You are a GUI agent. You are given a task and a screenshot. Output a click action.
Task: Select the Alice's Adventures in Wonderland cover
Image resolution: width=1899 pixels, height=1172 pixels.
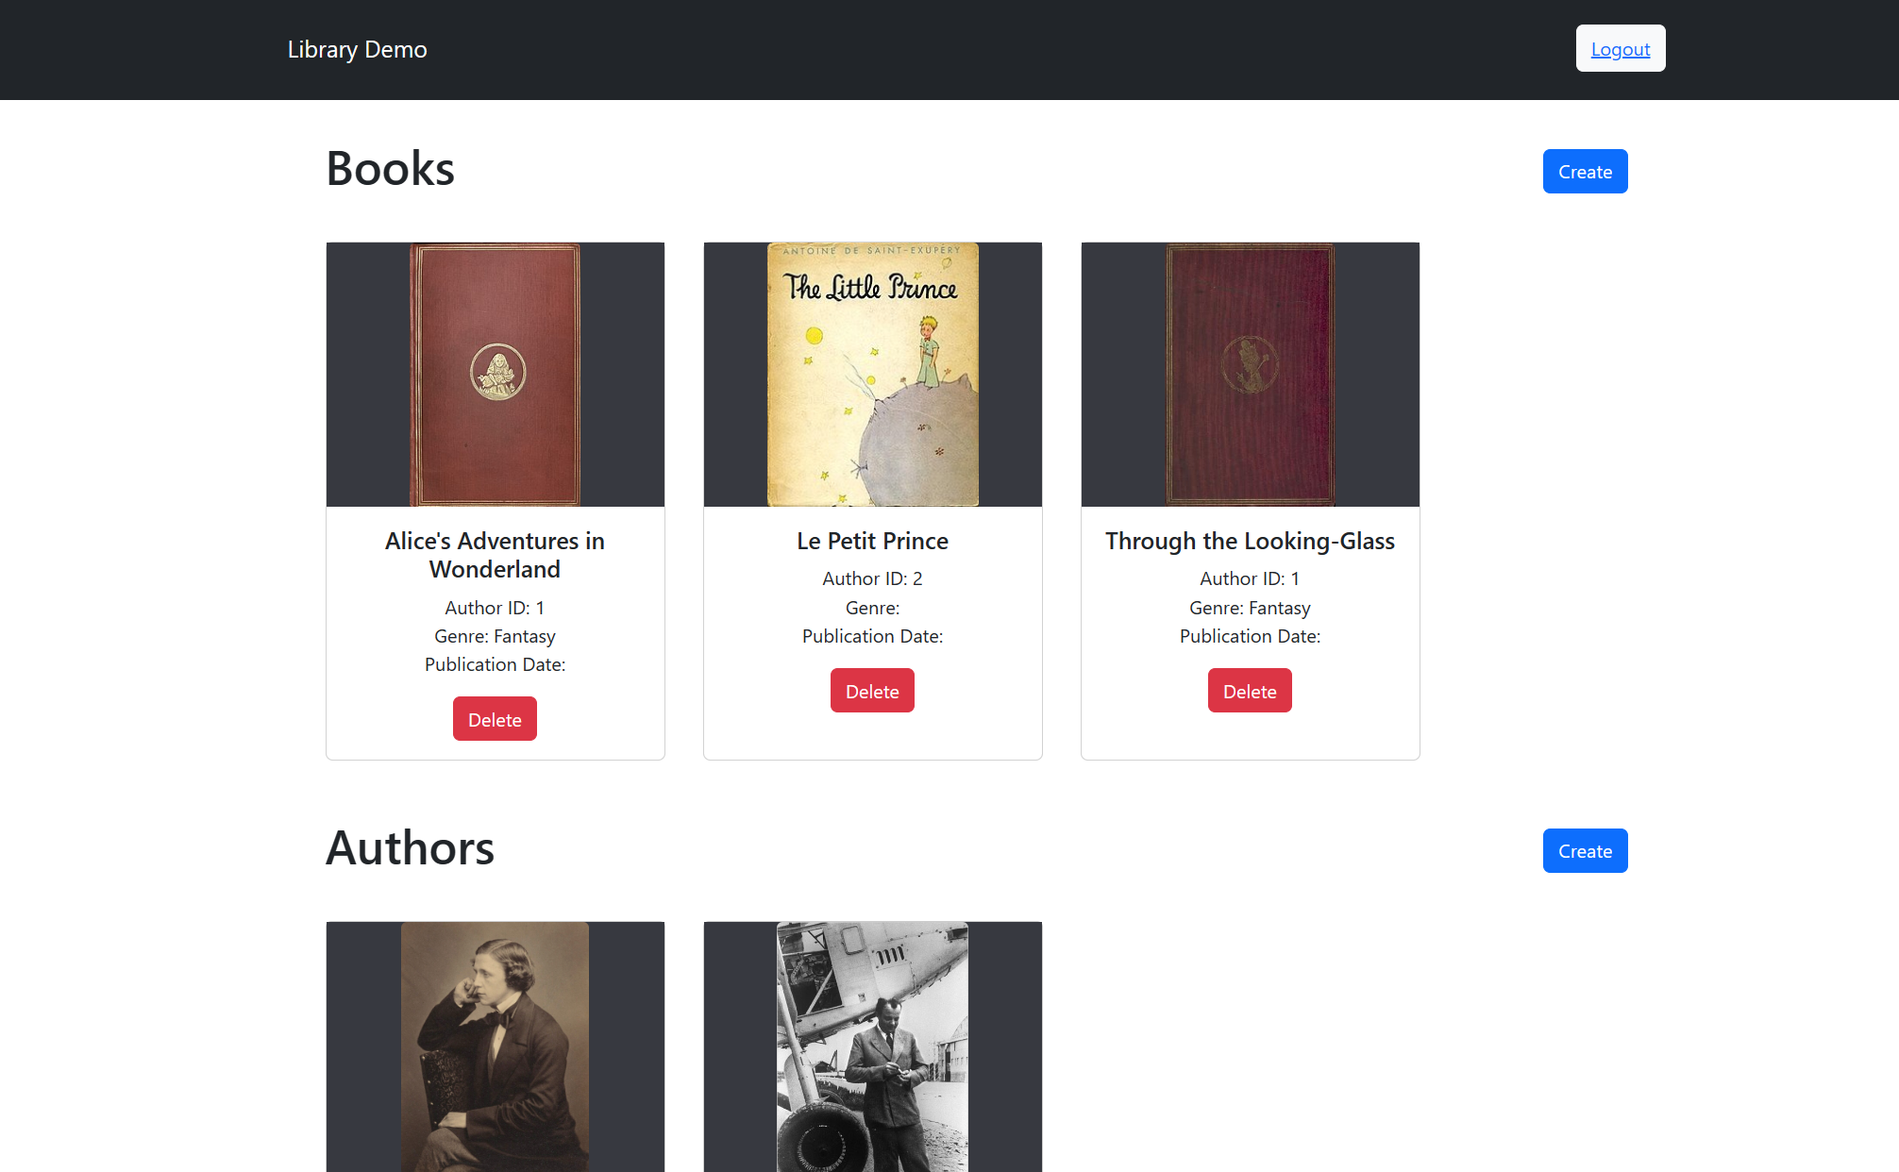coord(496,375)
